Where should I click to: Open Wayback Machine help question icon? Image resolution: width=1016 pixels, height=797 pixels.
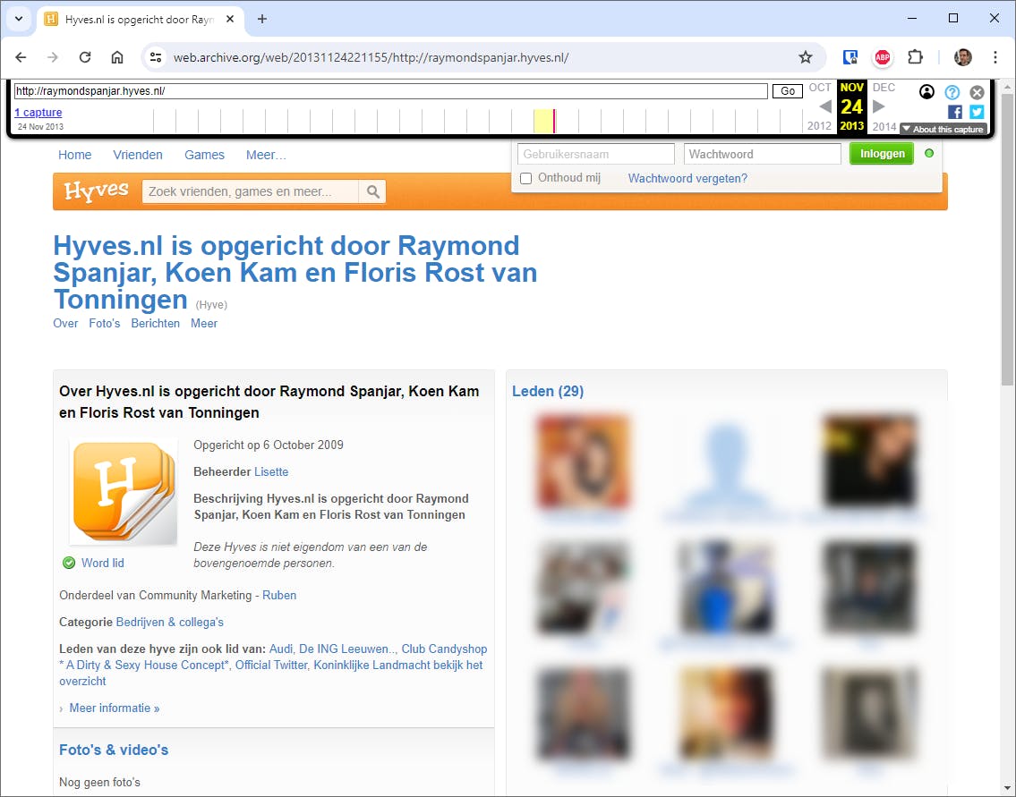[x=952, y=92]
